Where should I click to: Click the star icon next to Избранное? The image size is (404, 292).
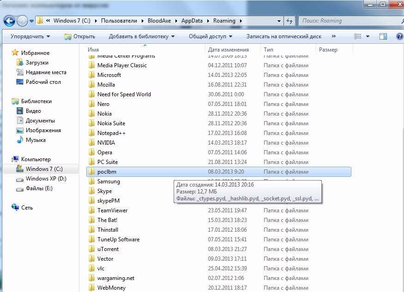click(x=15, y=53)
